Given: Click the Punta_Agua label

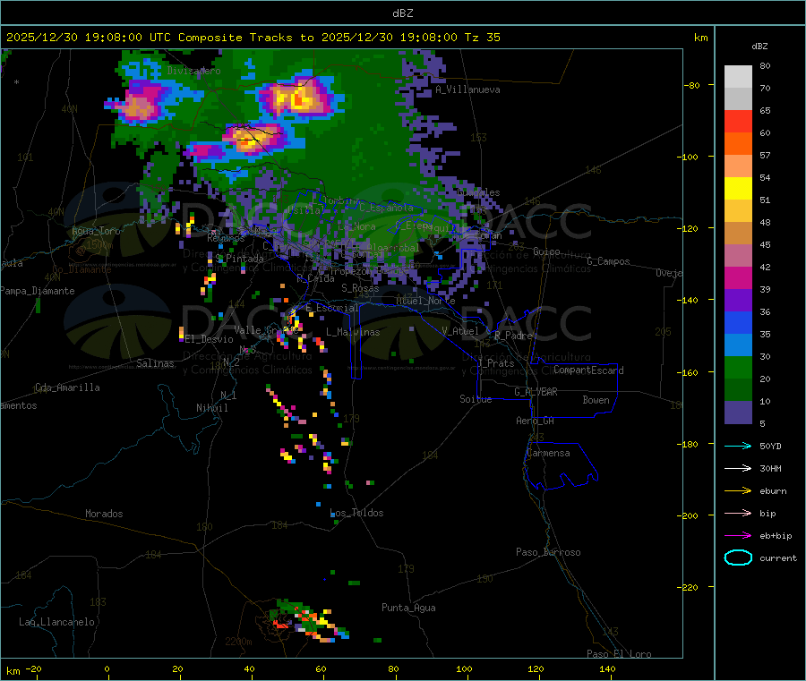Looking at the screenshot, I should point(408,608).
